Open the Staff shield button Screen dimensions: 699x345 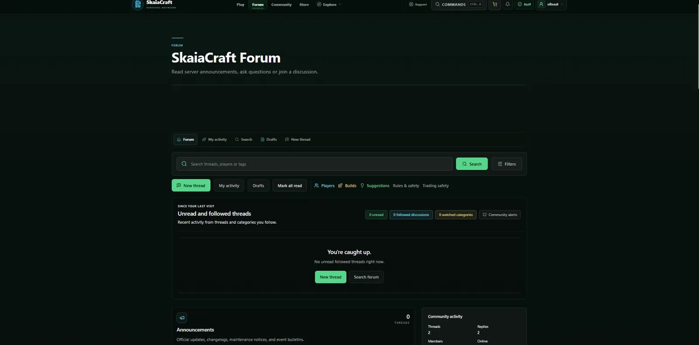(x=524, y=4)
